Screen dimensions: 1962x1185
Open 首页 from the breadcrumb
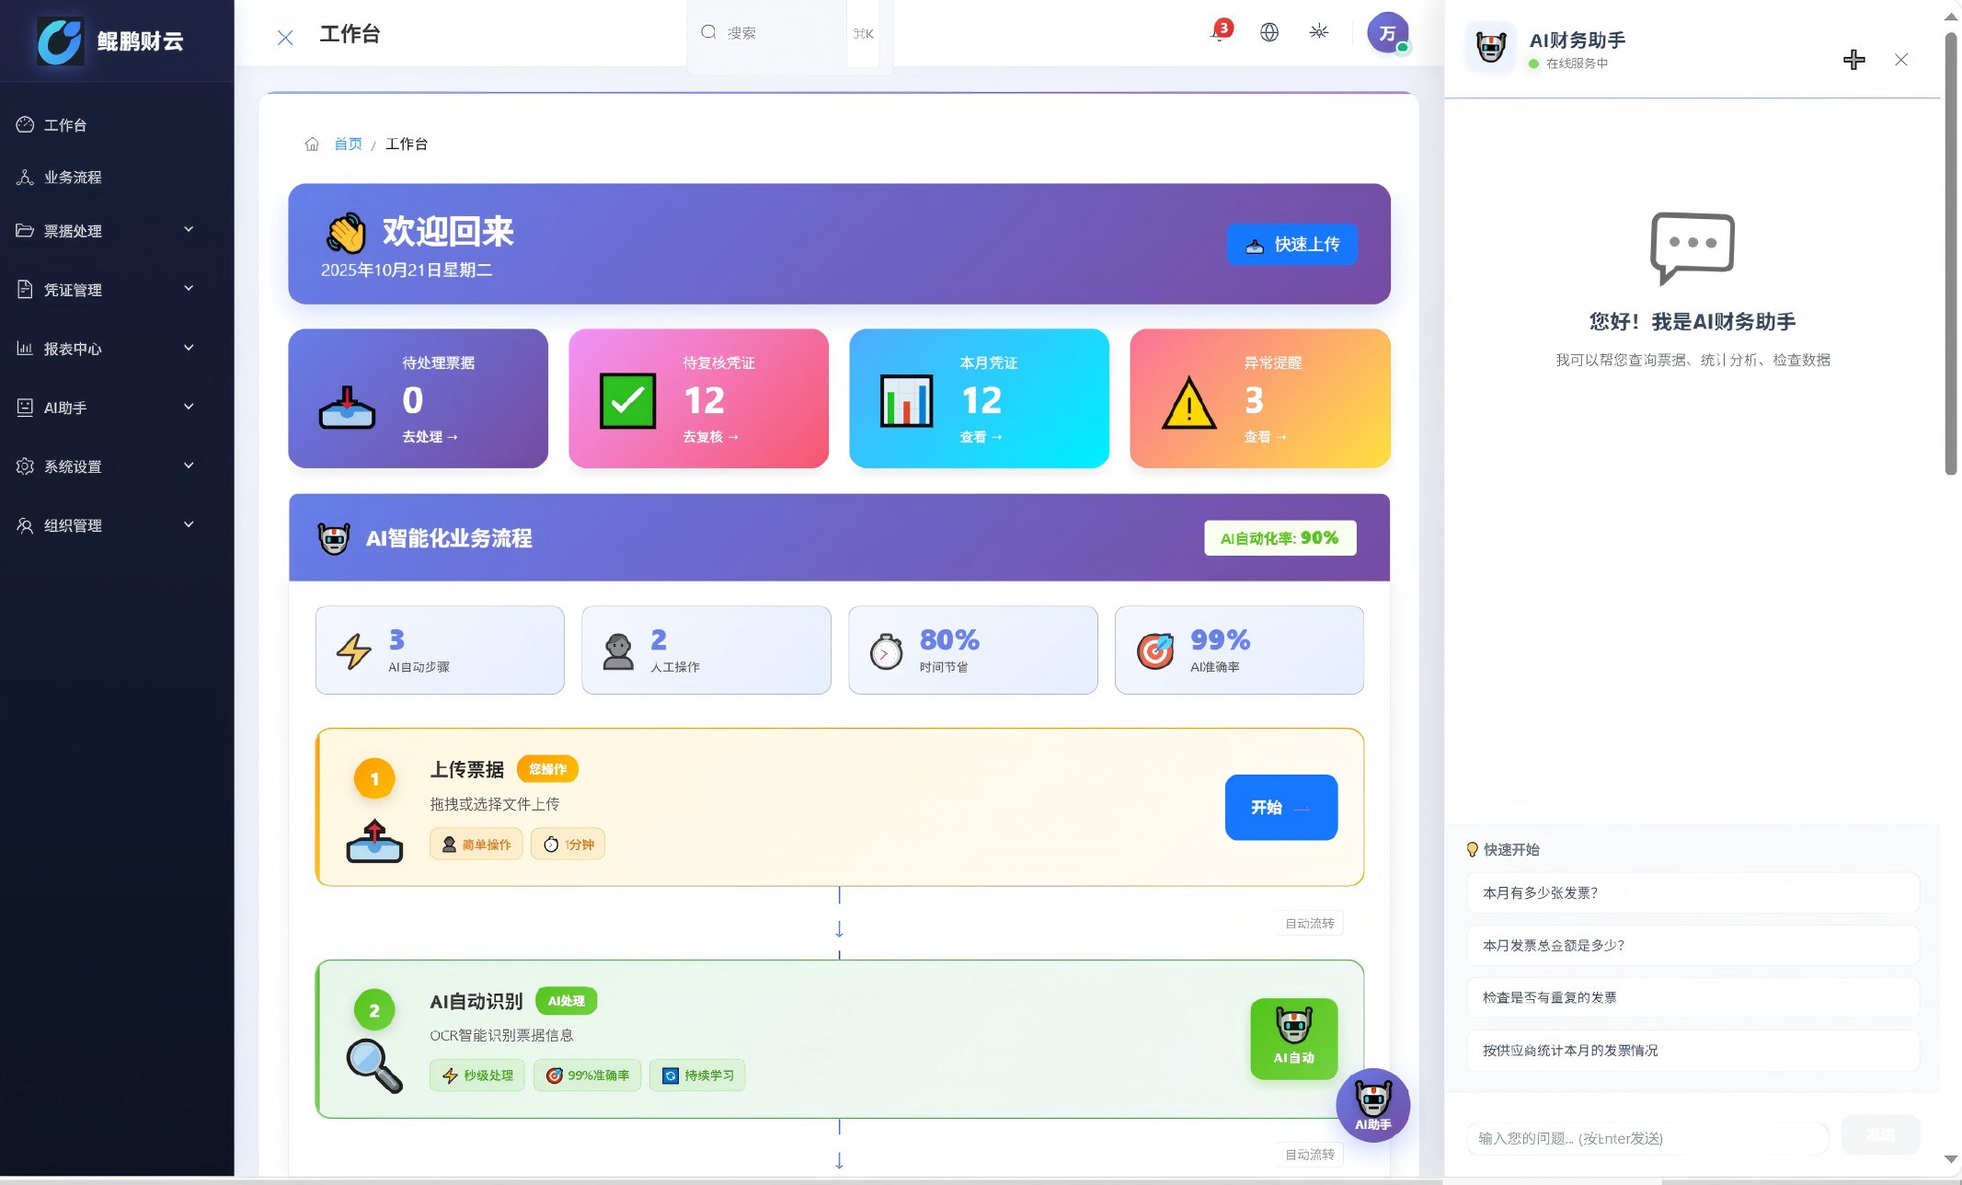[x=347, y=144]
